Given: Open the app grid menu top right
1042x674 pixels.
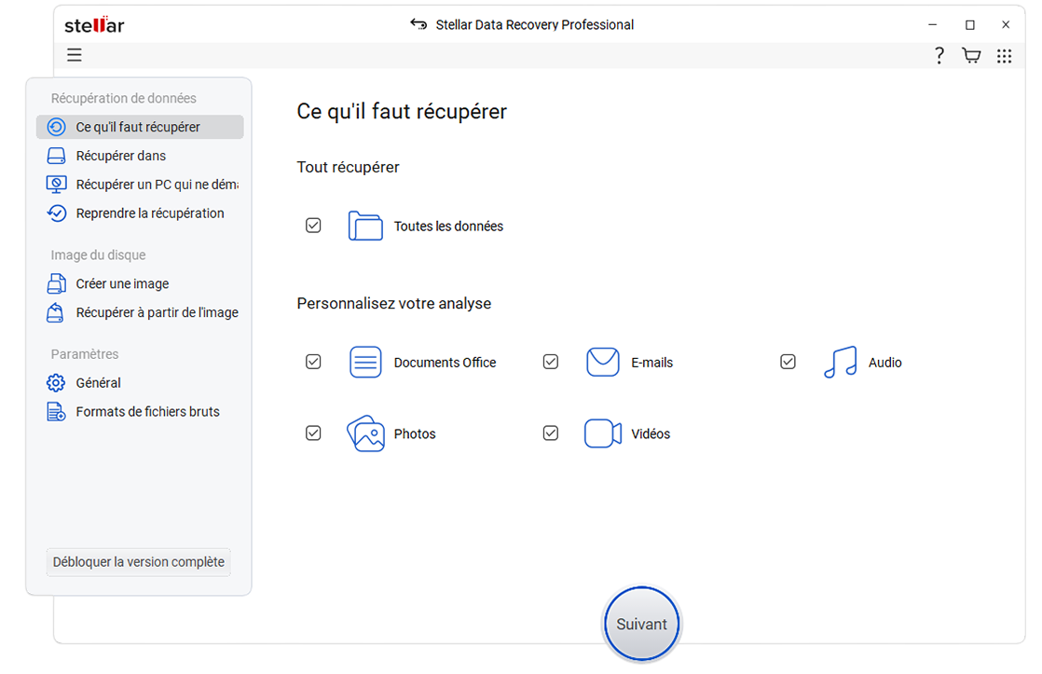Looking at the screenshot, I should click(x=1004, y=55).
